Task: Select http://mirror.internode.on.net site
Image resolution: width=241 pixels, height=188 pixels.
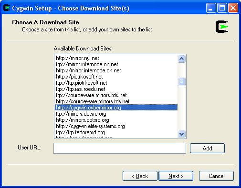Action: click(116, 70)
